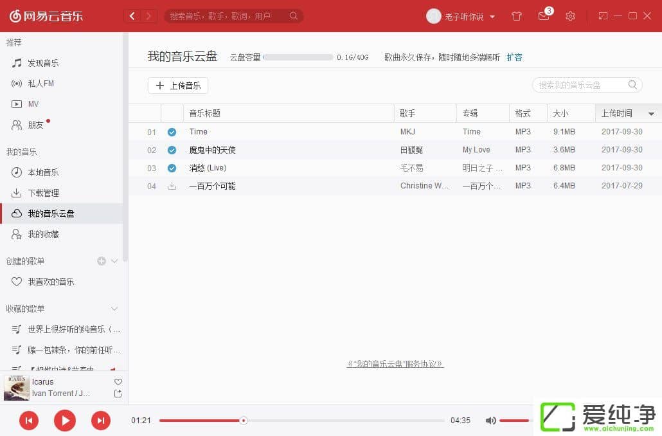Open 发现音乐 in the sidebar
This screenshot has height=436, width=662.
(x=43, y=63)
